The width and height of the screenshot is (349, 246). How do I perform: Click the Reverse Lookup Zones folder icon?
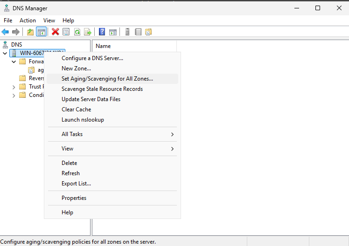point(22,78)
